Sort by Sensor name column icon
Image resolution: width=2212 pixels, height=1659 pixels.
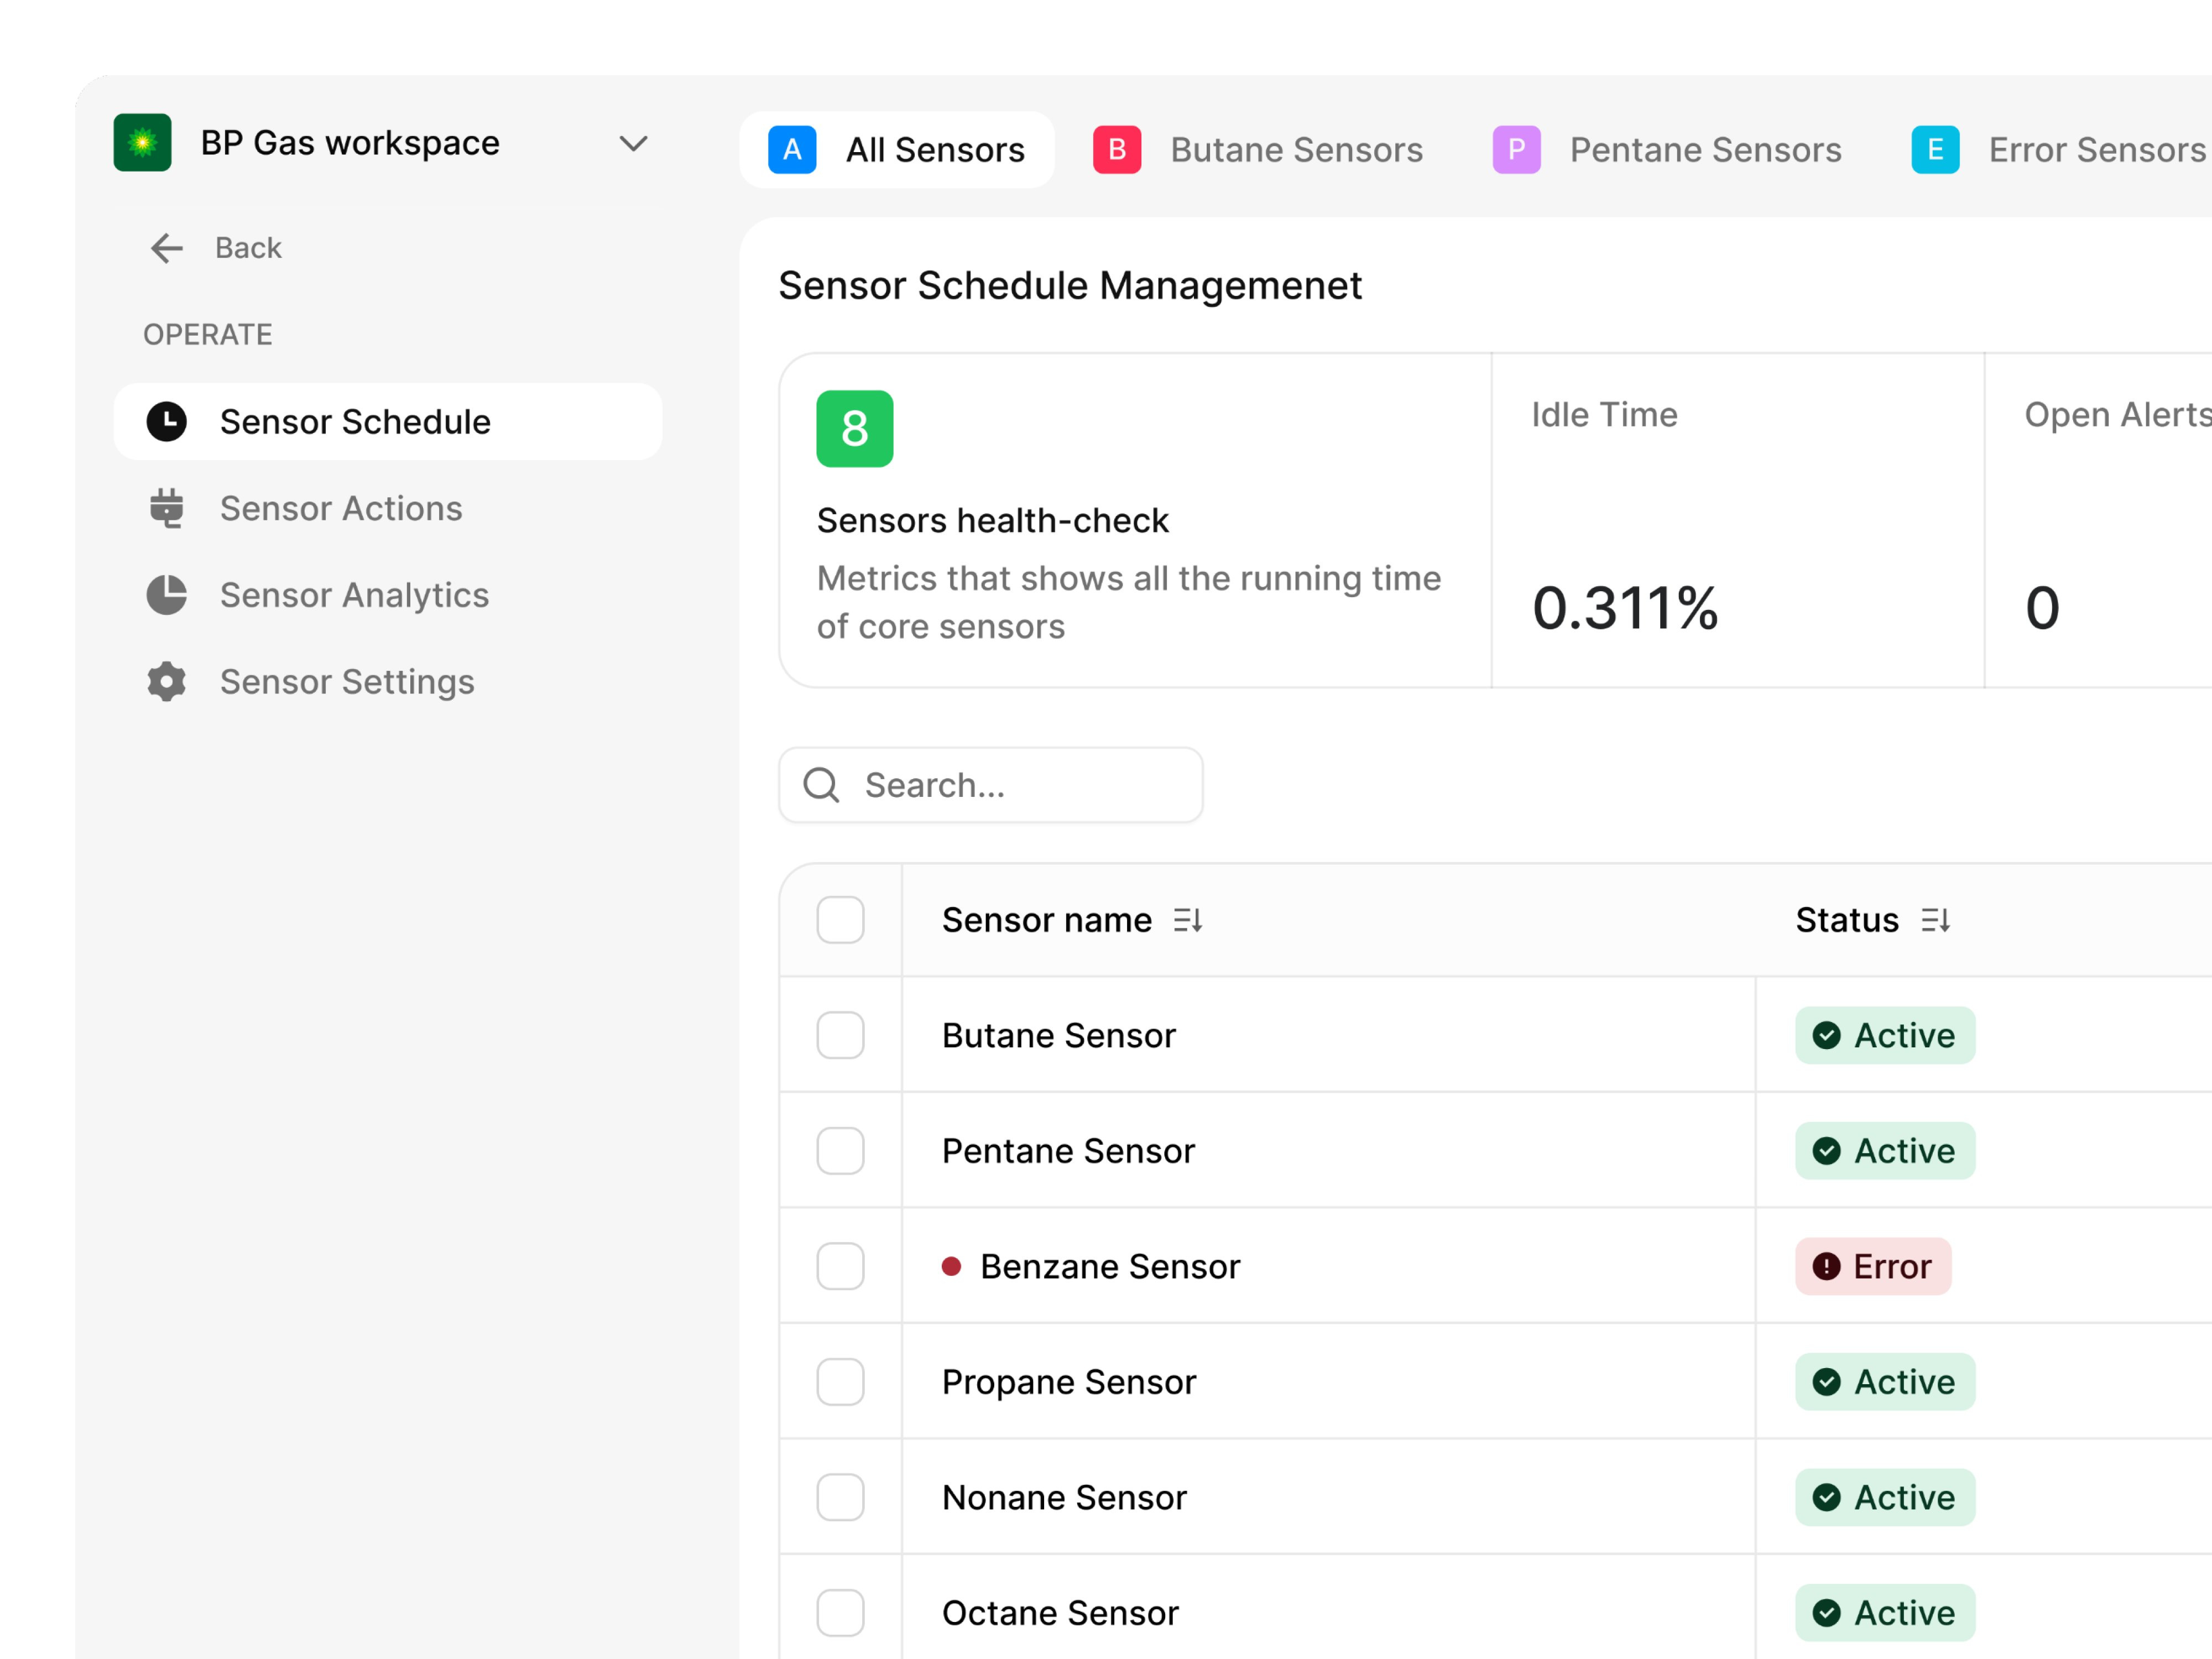[x=1188, y=920]
